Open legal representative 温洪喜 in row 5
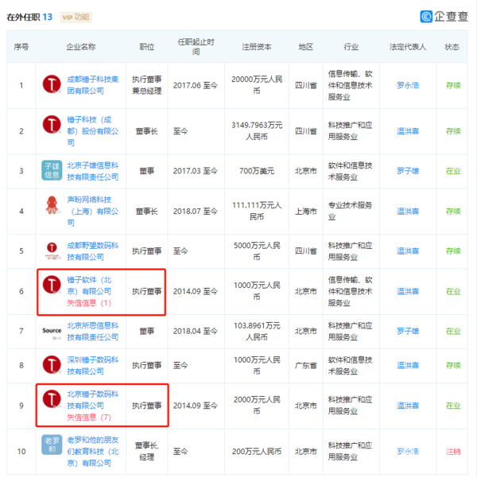477x478 pixels. click(408, 251)
